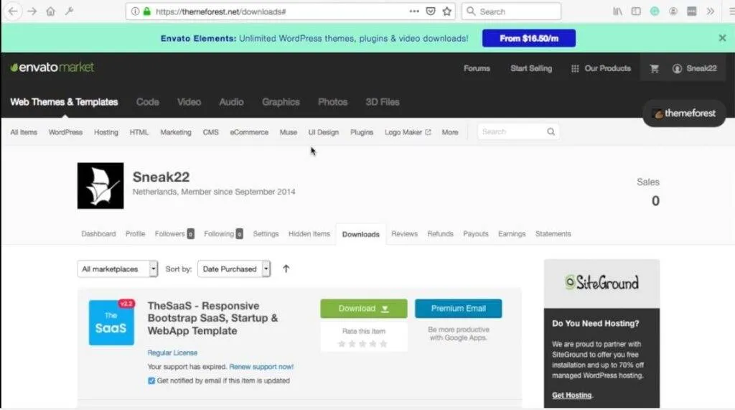Uncheck the email update notification checkbox
The image size is (735, 410).
click(x=151, y=381)
